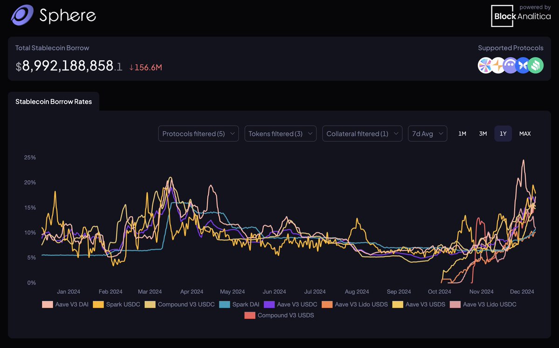Open the Collateral filtered dropdown
The width and height of the screenshot is (559, 348).
pyautogui.click(x=362, y=133)
